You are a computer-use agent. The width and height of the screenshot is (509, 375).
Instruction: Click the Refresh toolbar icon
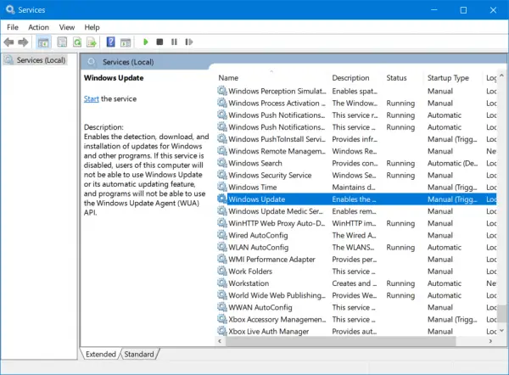click(x=76, y=42)
